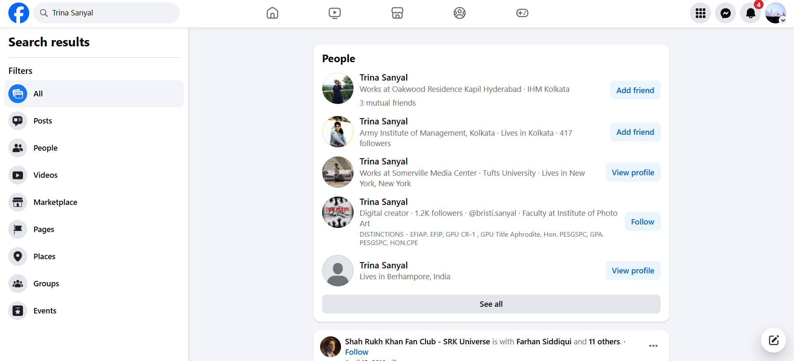Open the apps grid menu

pos(700,13)
